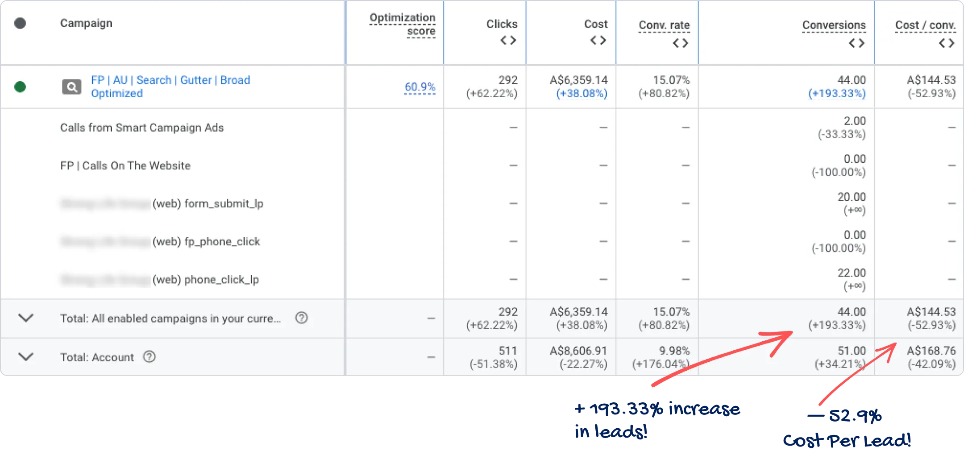964x455 pixels.
Task: Click Total: Account clicks value 511
Action: click(508, 351)
